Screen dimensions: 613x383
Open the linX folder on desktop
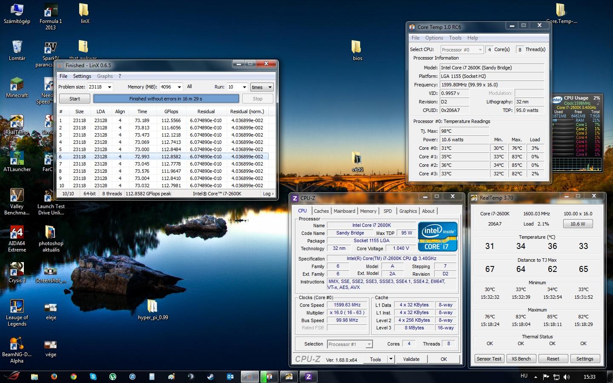[x=85, y=14]
